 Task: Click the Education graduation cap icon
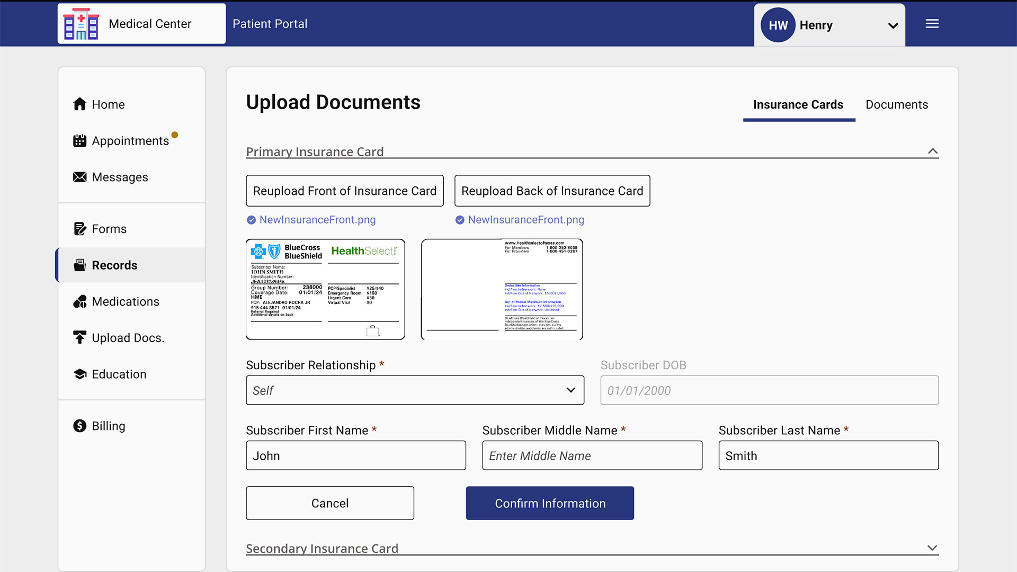(x=79, y=374)
